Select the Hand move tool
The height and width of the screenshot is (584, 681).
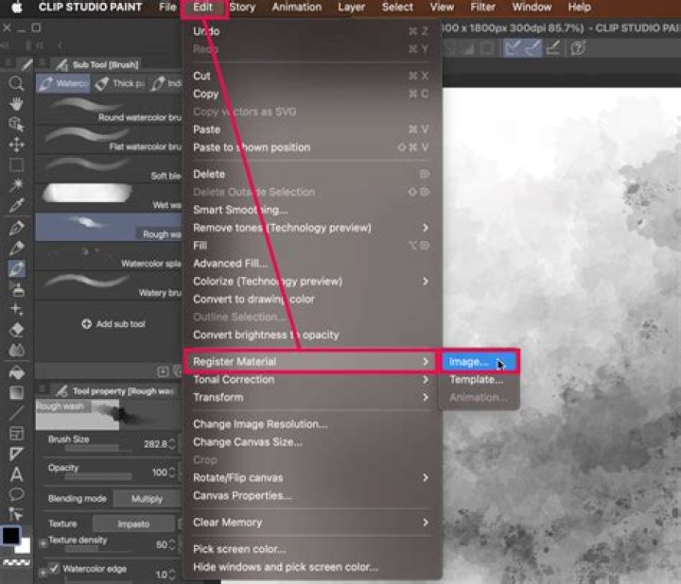(x=16, y=104)
